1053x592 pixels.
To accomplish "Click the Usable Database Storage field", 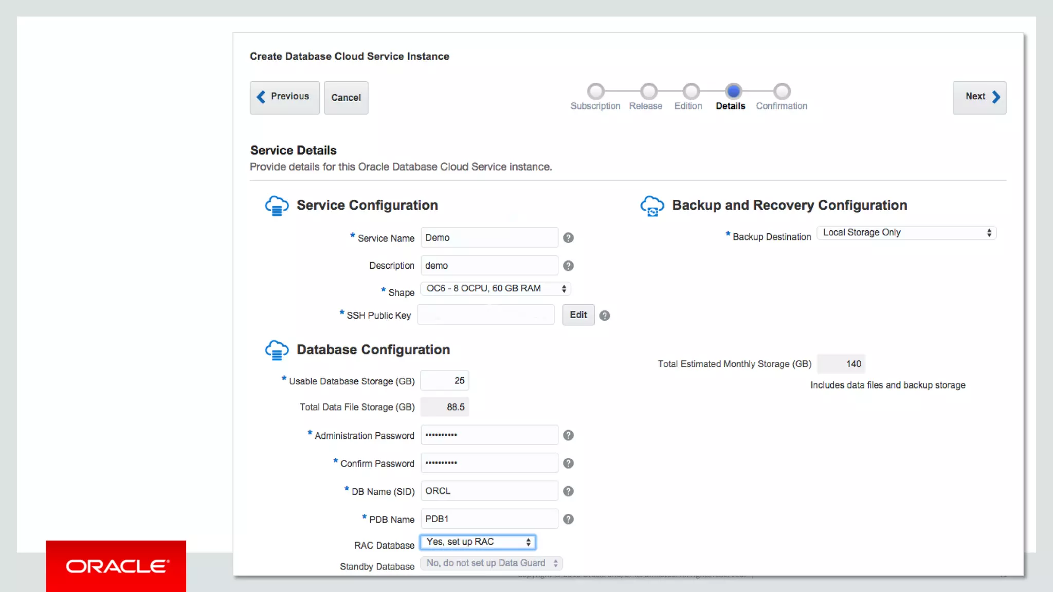I will 445,381.
